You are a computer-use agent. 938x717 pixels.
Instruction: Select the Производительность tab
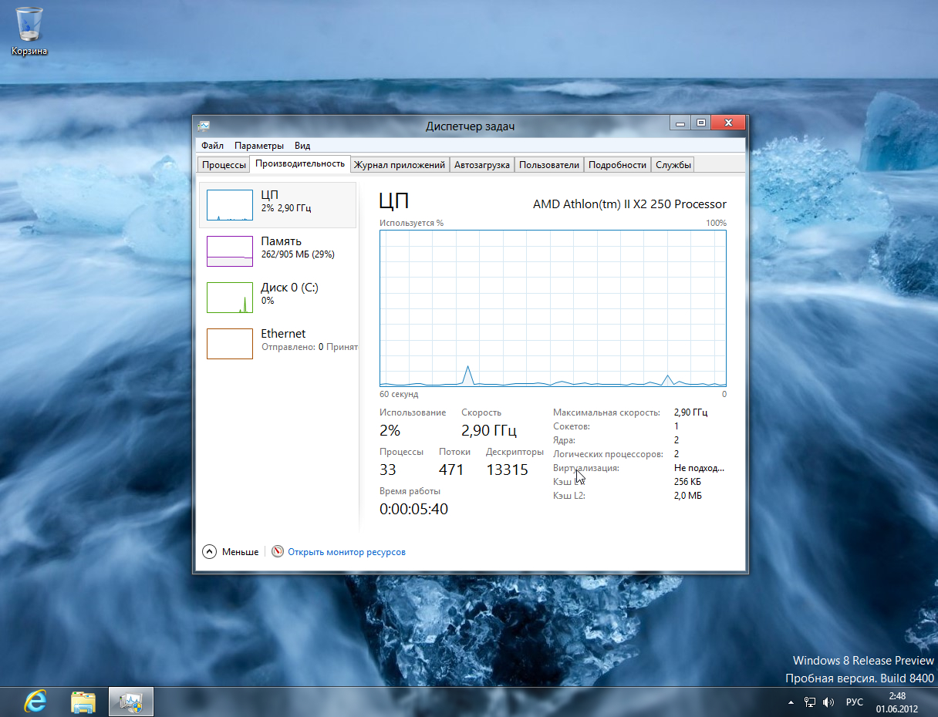coord(300,163)
